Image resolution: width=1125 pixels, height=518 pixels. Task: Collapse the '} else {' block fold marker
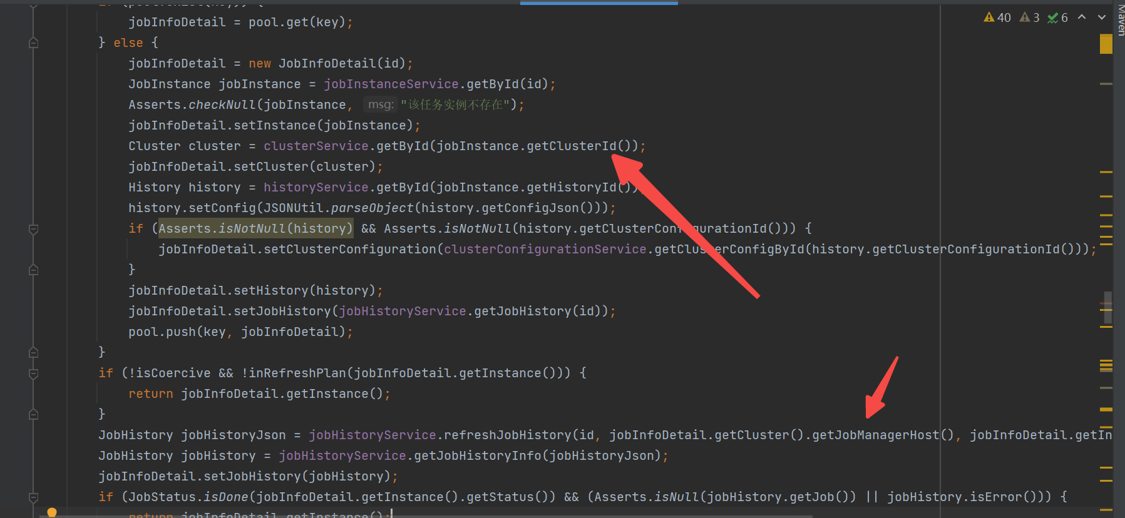tap(34, 43)
